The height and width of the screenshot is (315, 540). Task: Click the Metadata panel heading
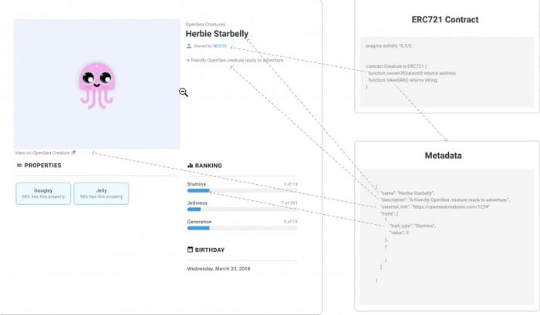pyautogui.click(x=444, y=156)
